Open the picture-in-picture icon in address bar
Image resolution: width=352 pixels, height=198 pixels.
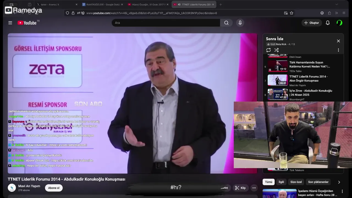tap(286, 13)
